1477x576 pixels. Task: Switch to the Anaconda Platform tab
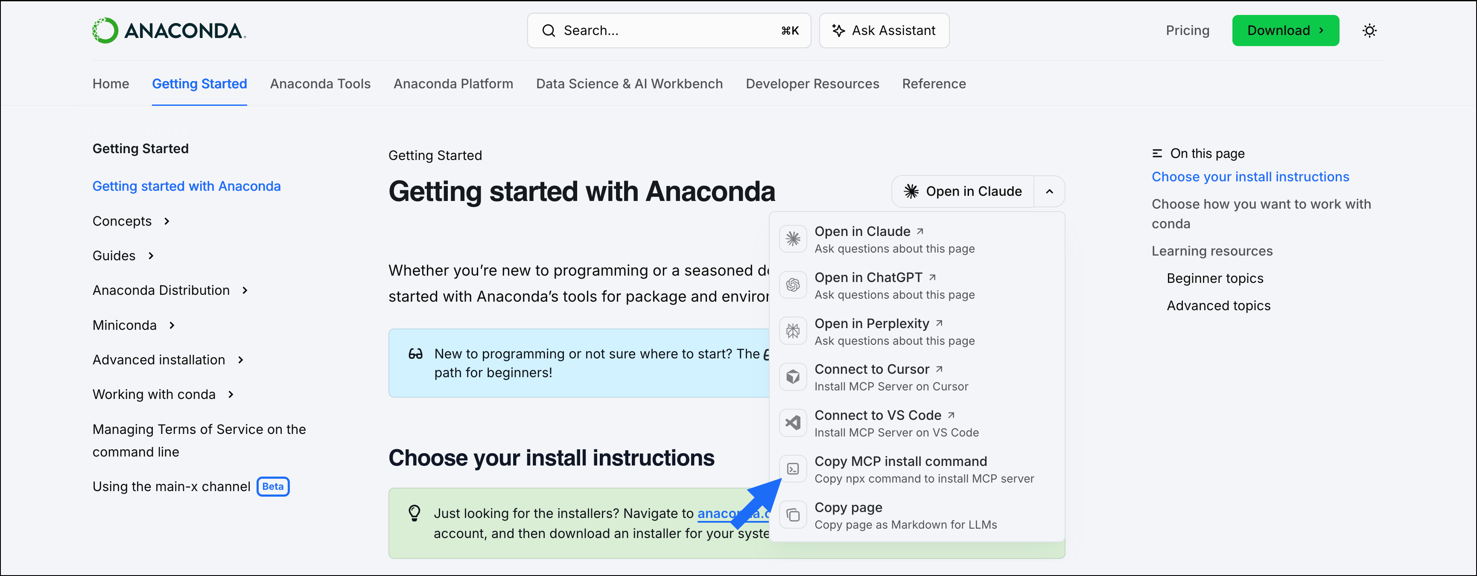pos(453,84)
